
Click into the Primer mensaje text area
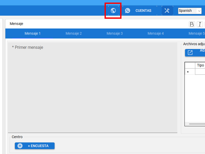92,87
